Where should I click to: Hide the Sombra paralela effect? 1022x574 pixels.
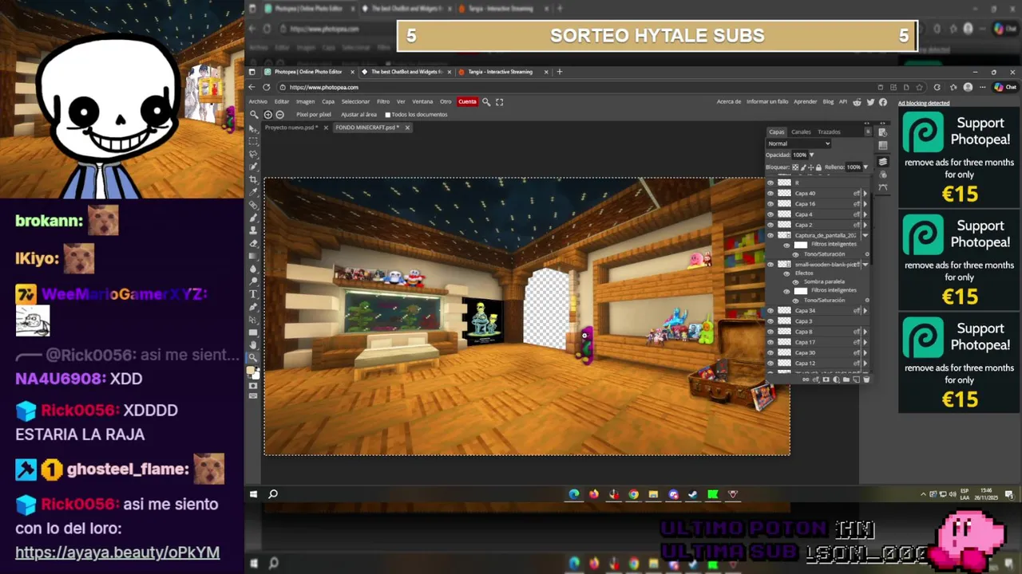pos(795,282)
